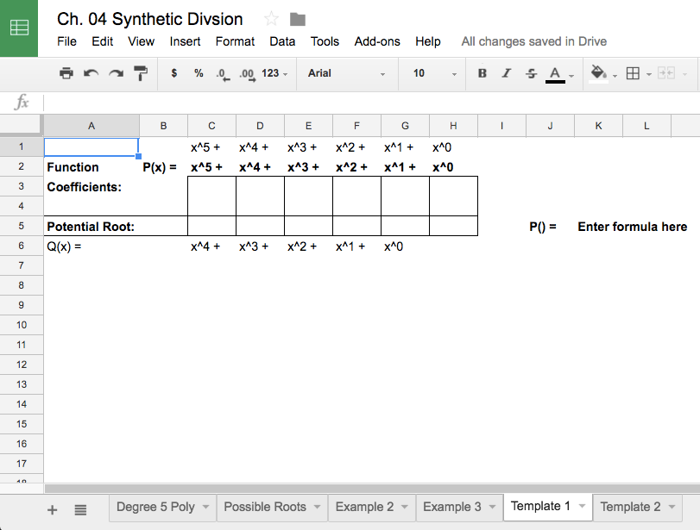Click the move-to-folder icon
Image resolution: width=700 pixels, height=530 pixels.
point(297,19)
